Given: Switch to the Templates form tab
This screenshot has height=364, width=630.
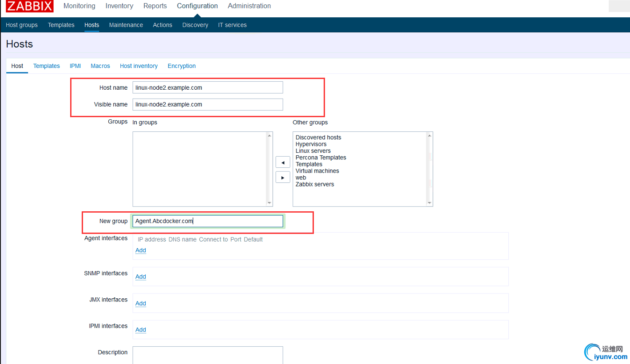Looking at the screenshot, I should coord(47,66).
